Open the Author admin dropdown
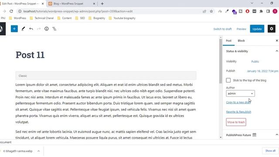This screenshot has width=279, height=157. pyautogui.click(x=240, y=93)
